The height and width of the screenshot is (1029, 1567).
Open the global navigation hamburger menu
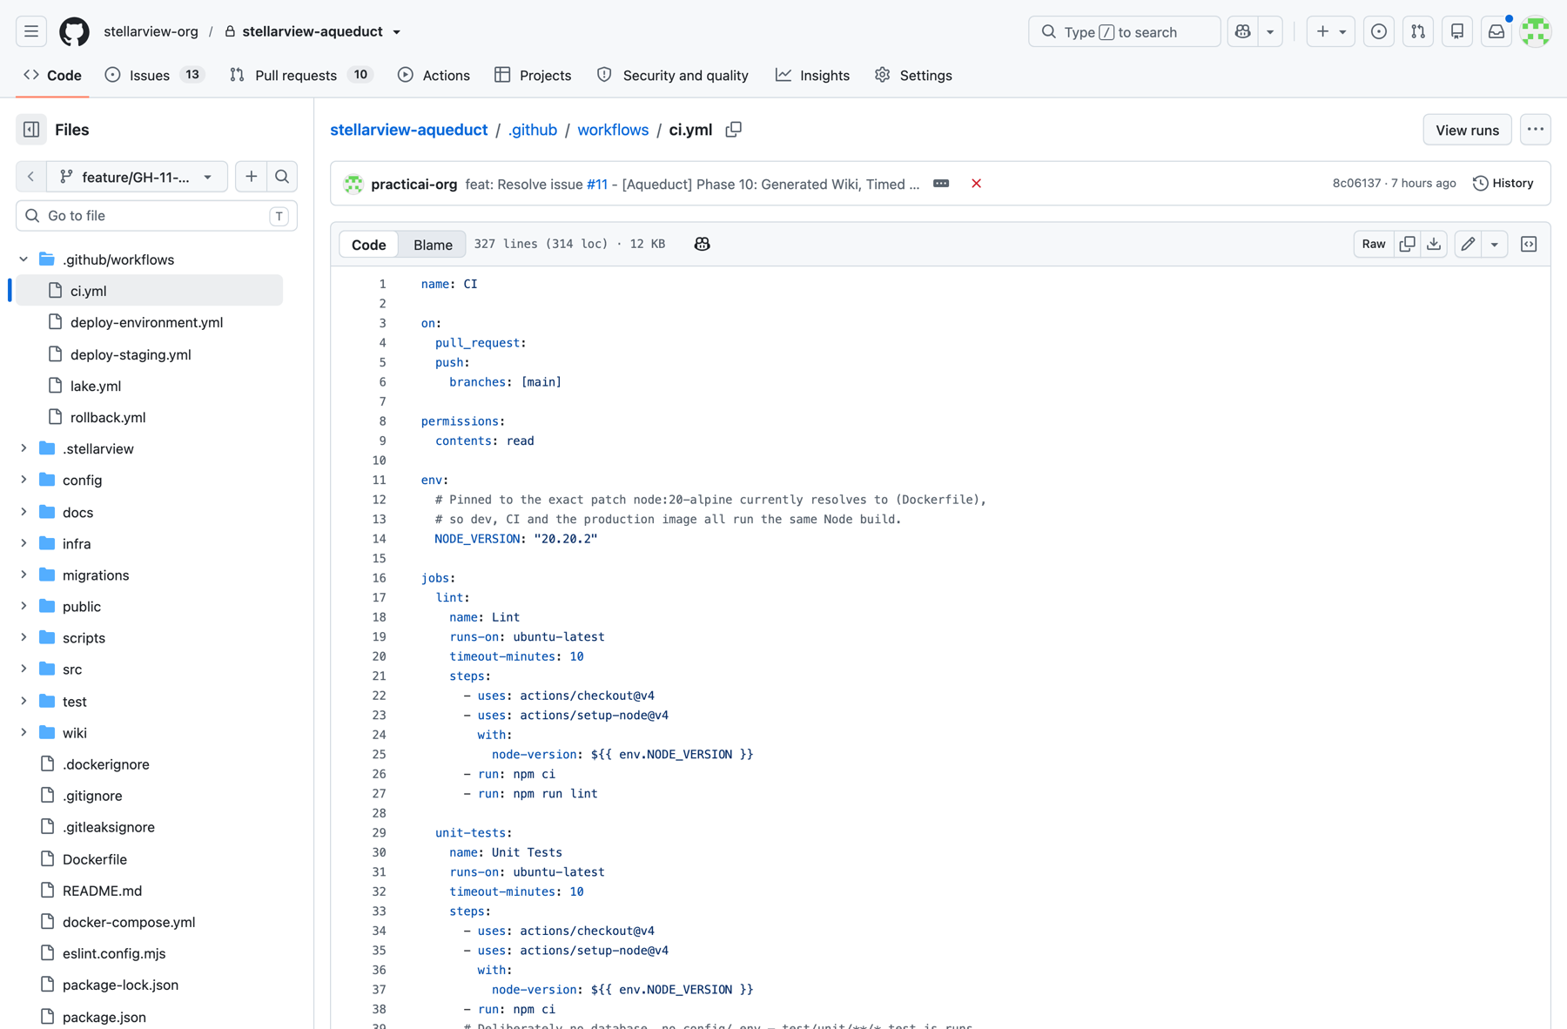point(31,32)
